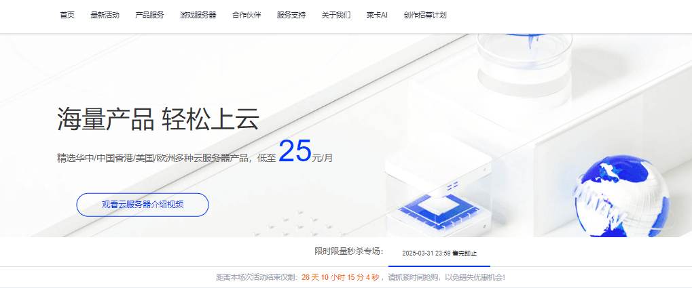
Task: Visit the 创作招募计划 page
Action: (425, 15)
